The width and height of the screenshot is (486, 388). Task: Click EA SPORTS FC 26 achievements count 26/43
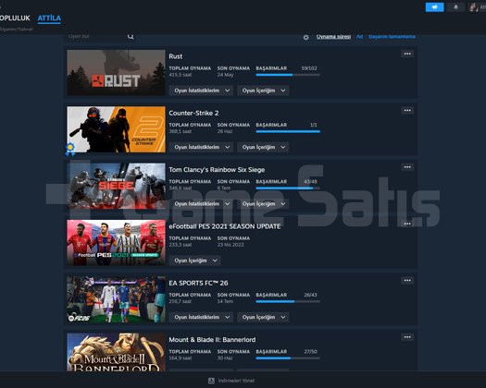coord(310,295)
